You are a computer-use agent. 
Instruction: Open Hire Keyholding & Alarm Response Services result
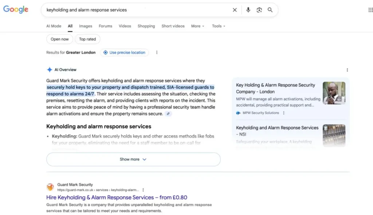[x=117, y=198]
